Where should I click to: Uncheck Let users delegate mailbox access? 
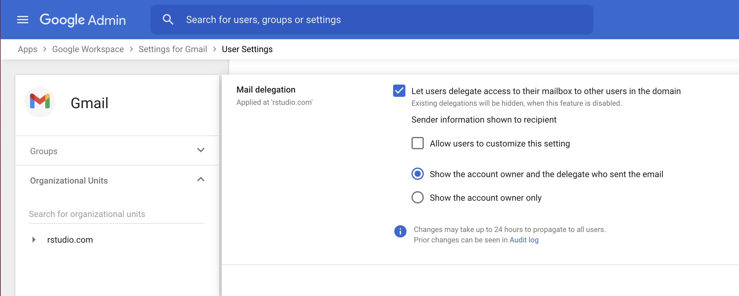click(x=399, y=91)
